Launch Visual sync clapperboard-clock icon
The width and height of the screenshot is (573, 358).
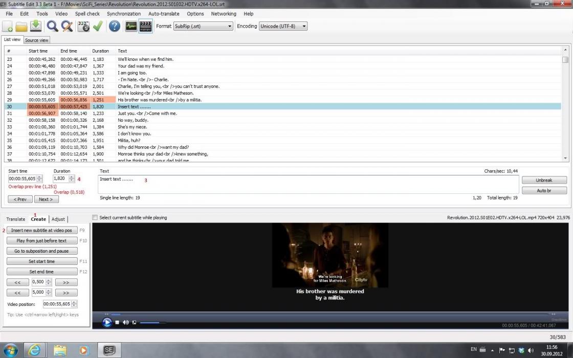click(83, 26)
